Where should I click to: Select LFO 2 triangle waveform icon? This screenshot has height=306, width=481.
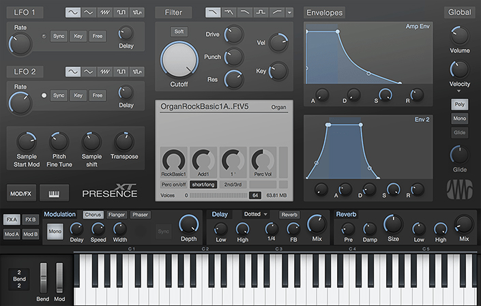[89, 72]
